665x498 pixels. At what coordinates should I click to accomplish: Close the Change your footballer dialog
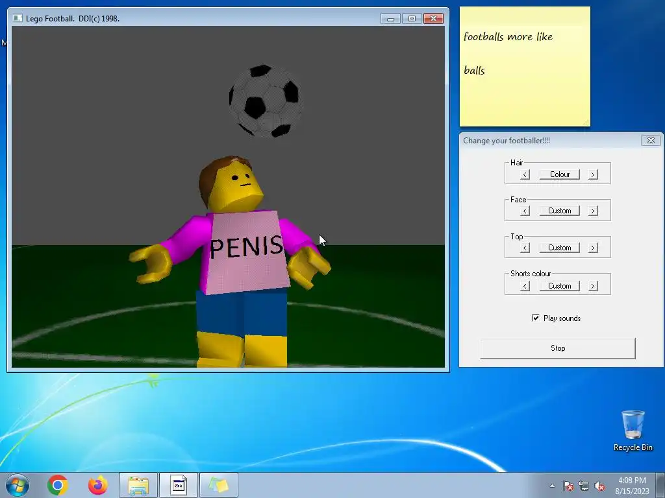[x=651, y=140]
